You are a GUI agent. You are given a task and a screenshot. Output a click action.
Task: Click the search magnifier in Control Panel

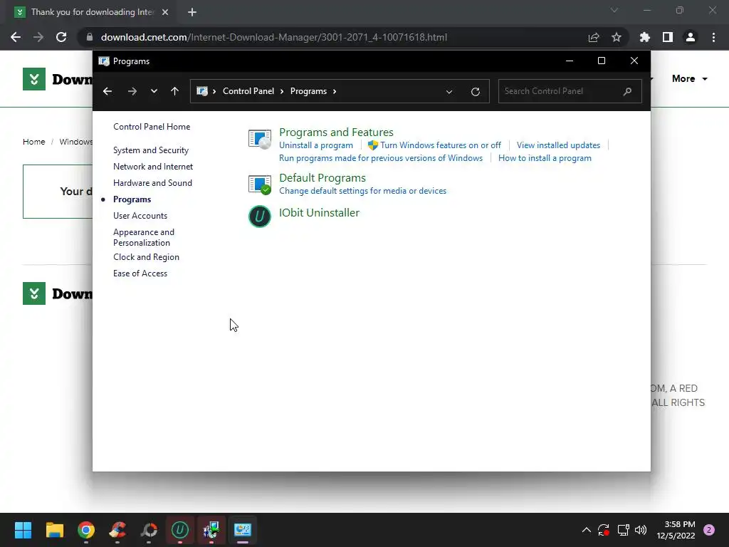pyautogui.click(x=627, y=91)
